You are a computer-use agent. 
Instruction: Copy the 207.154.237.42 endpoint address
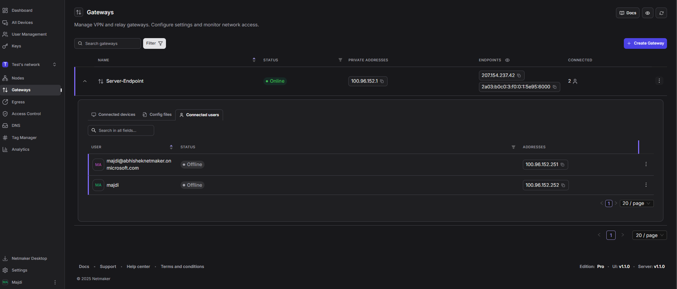[x=519, y=76]
